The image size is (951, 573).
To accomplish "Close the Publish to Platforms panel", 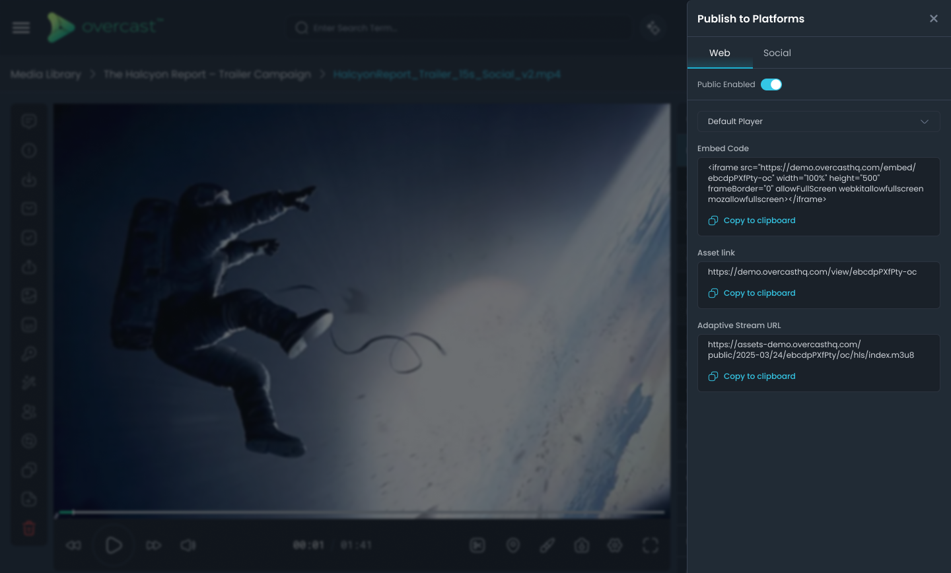I will coord(933,18).
